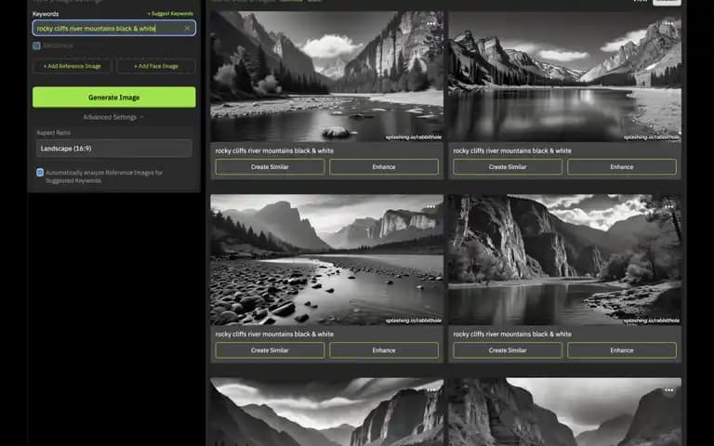Open three-dot menu on pebble riverbank image

pos(430,207)
